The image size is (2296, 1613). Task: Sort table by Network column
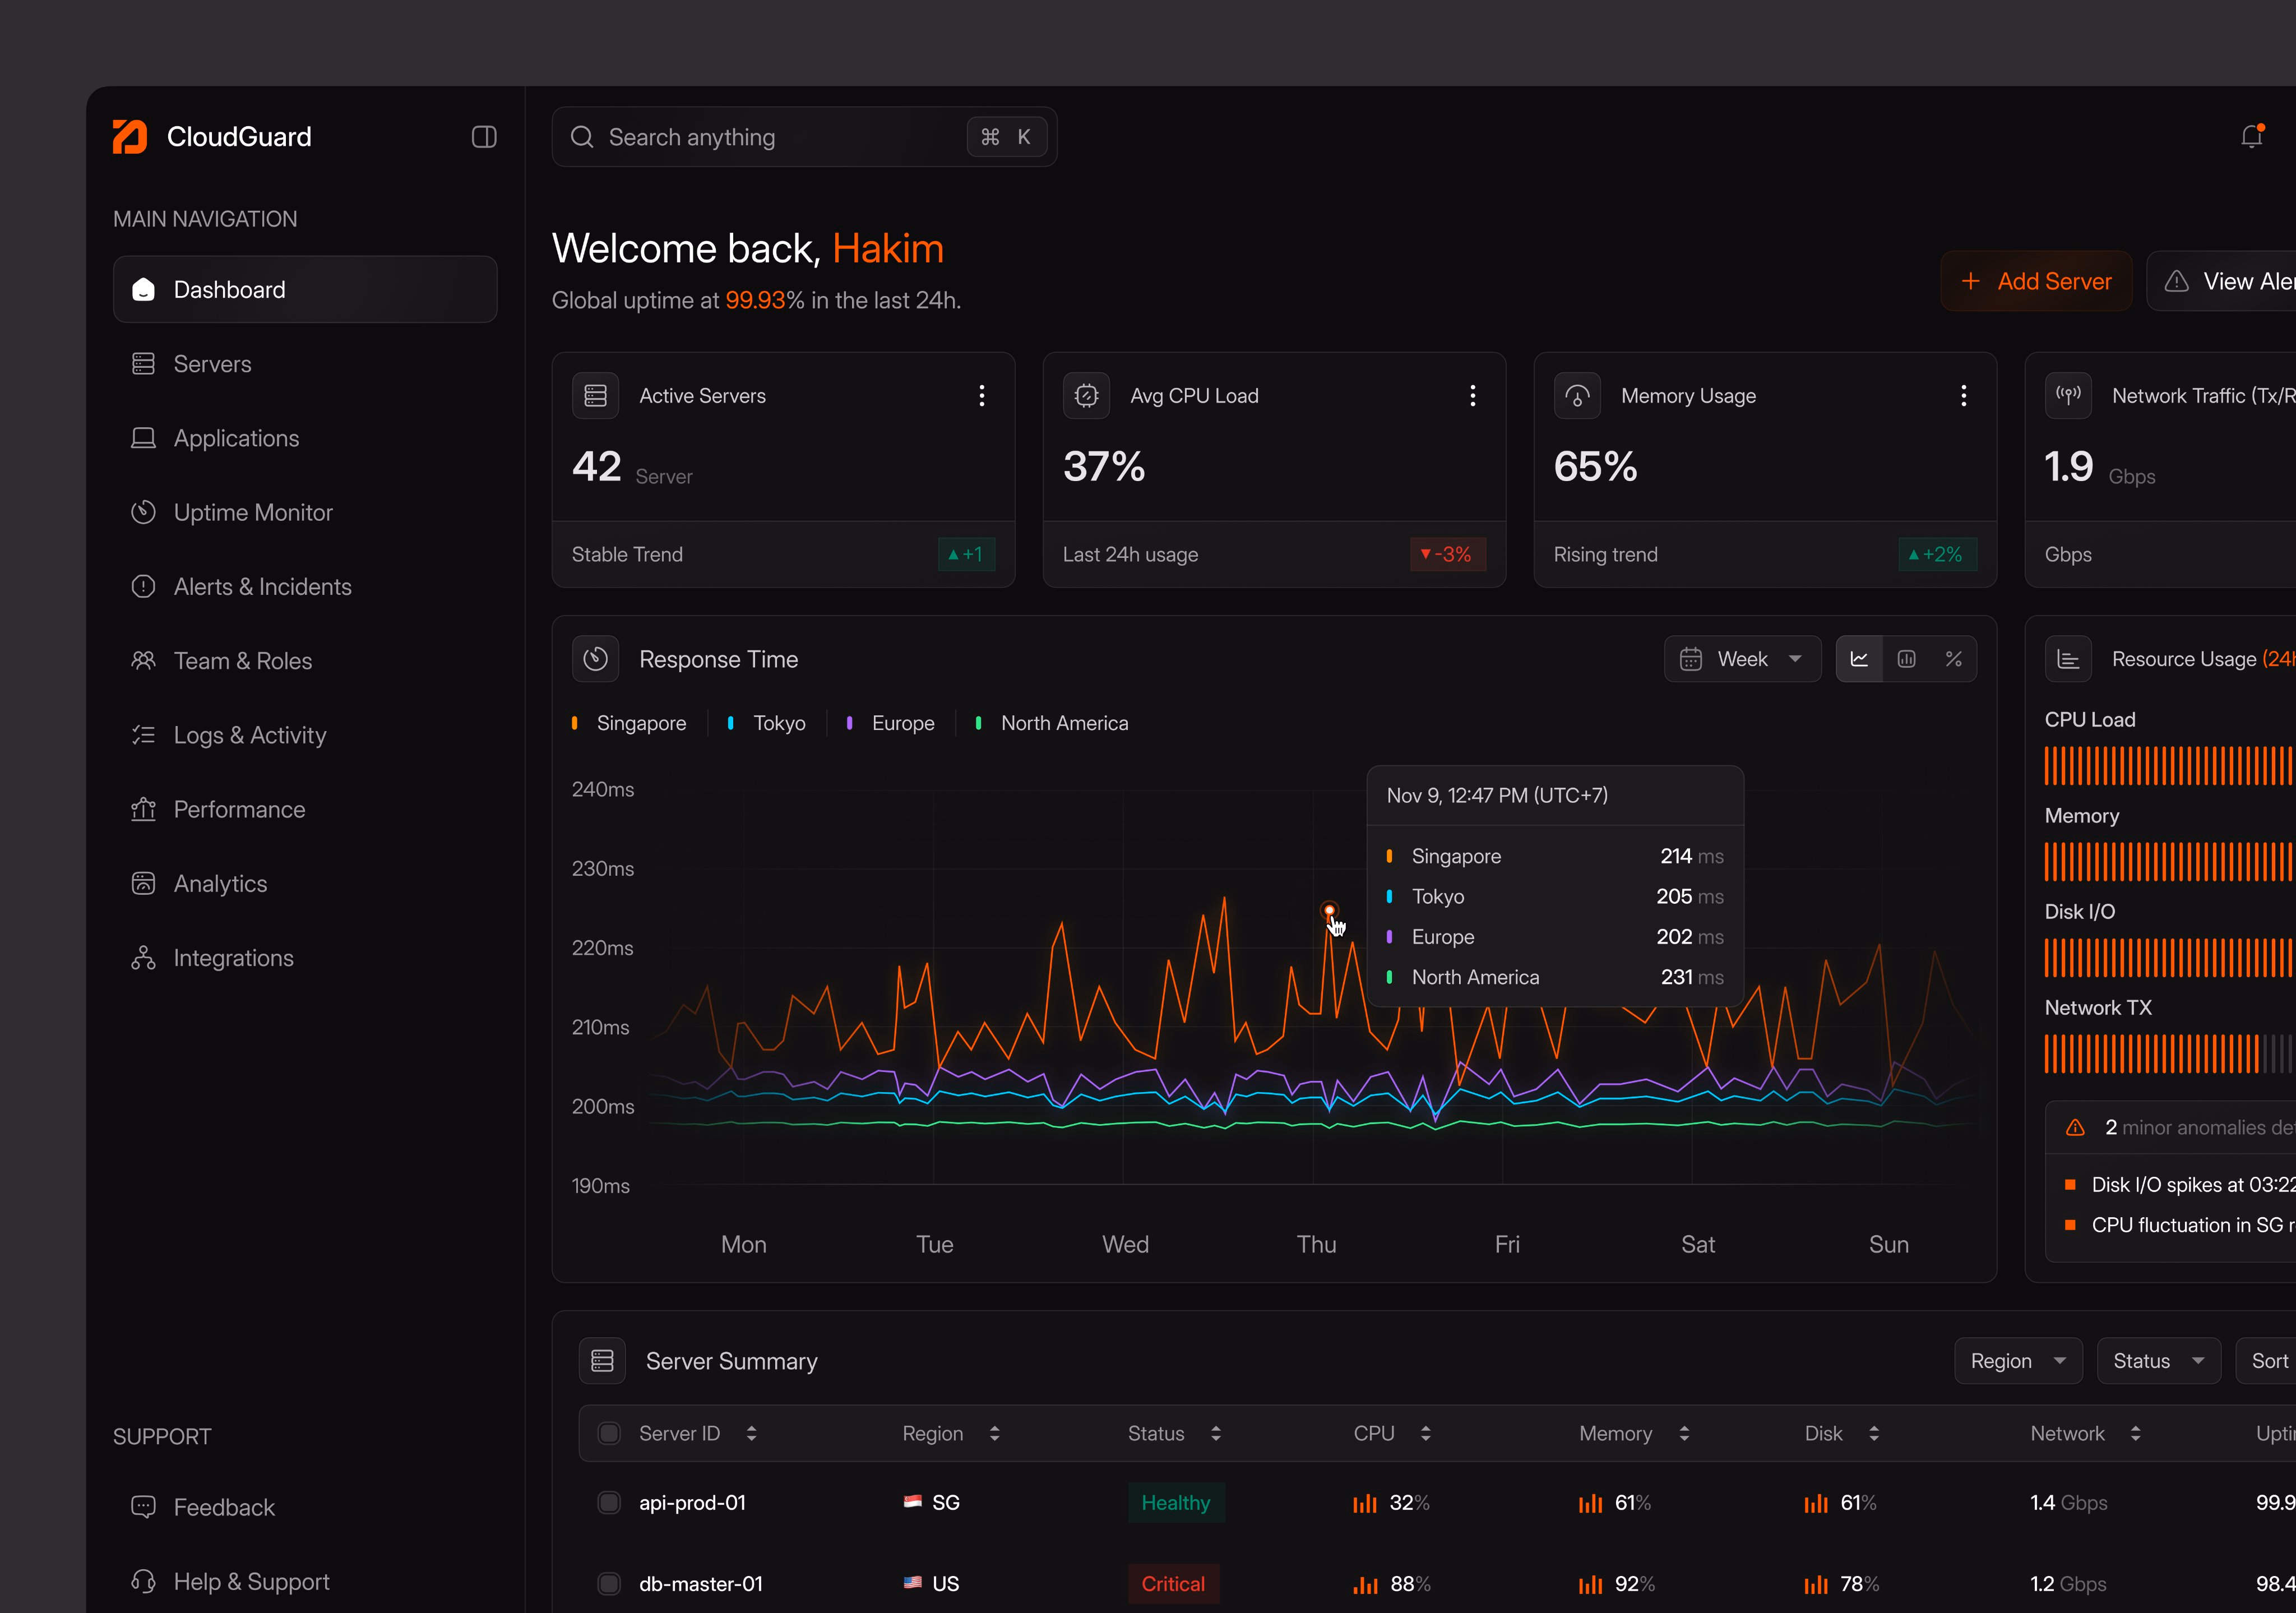2136,1434
